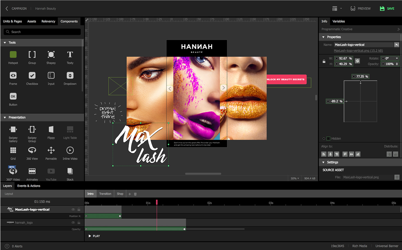Open the MaxLash-logo-vertical.png file link

coord(358,51)
